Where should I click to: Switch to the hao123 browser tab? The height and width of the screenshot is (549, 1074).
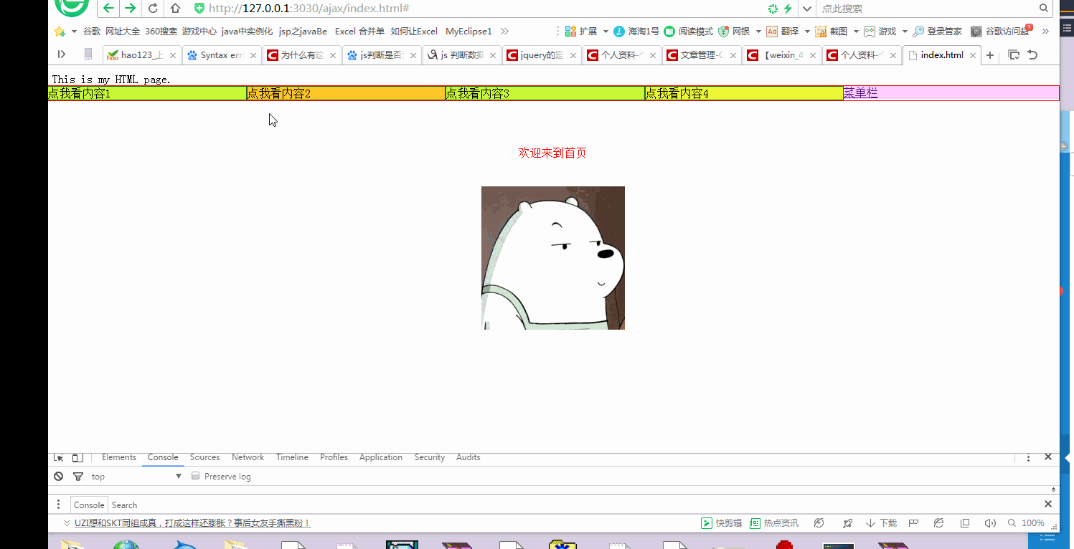141,55
